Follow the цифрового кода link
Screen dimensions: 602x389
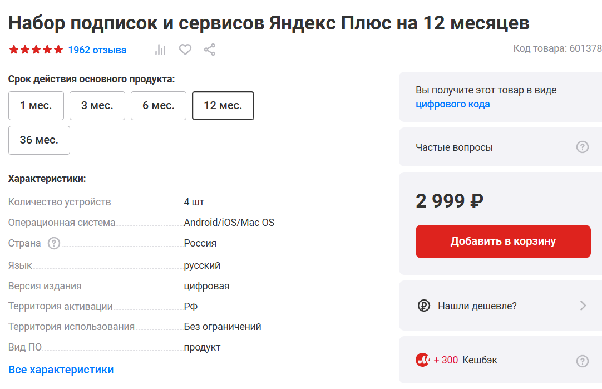[x=453, y=104]
